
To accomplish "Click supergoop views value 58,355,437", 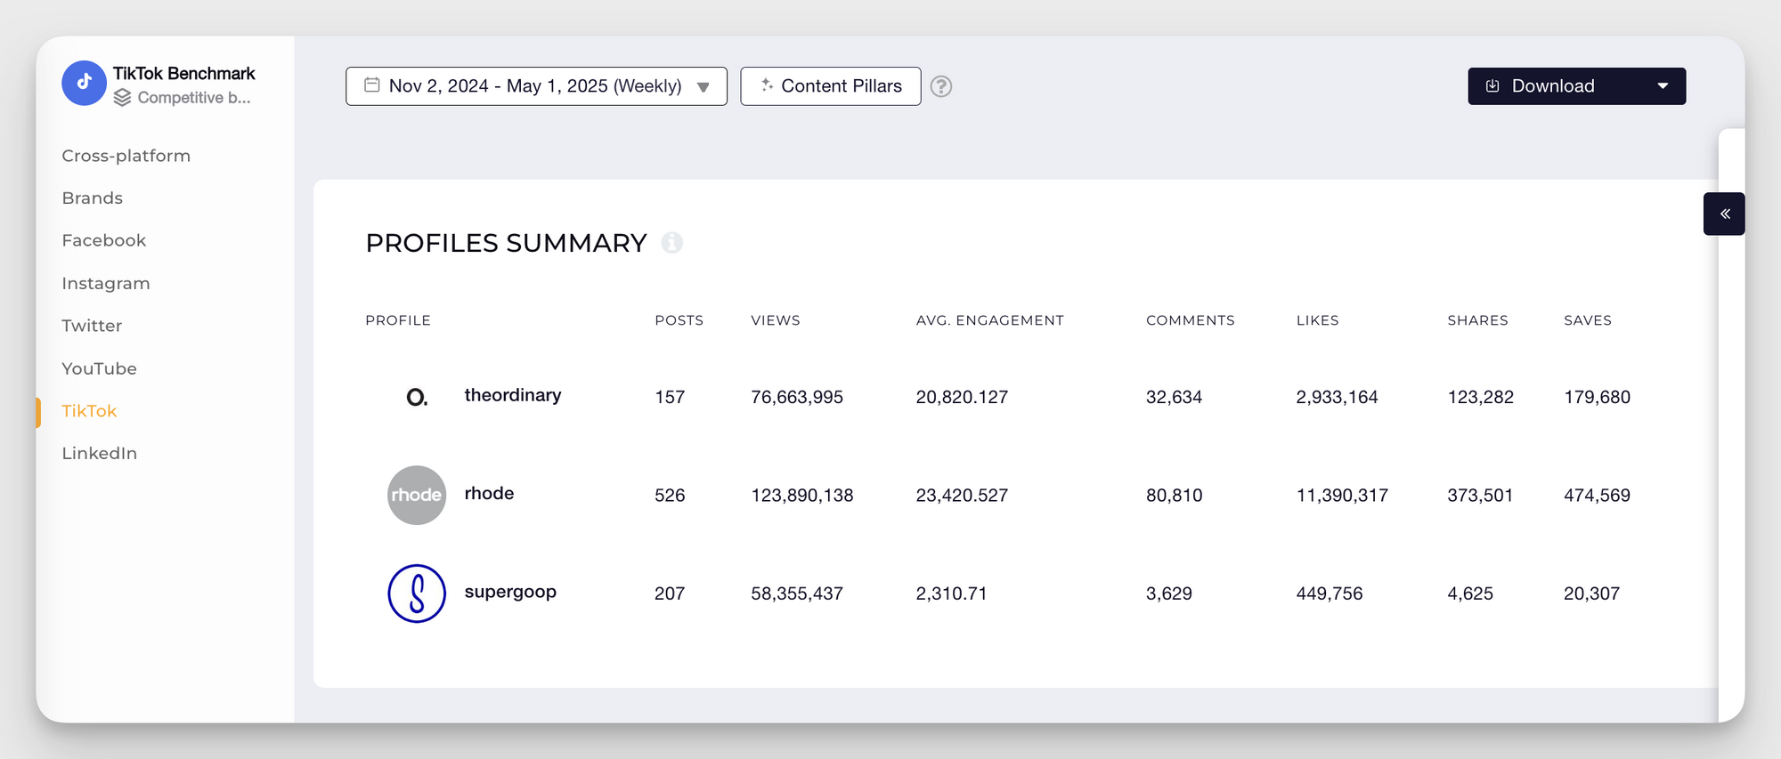I will pos(797,593).
